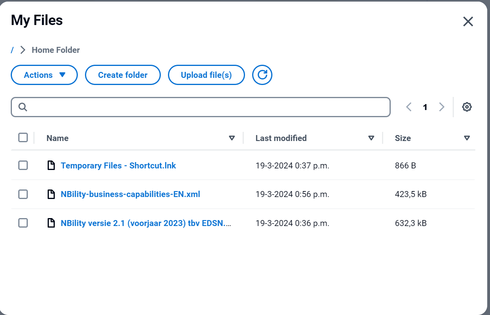Click the next page chevron arrow
The height and width of the screenshot is (315, 490).
coord(442,107)
